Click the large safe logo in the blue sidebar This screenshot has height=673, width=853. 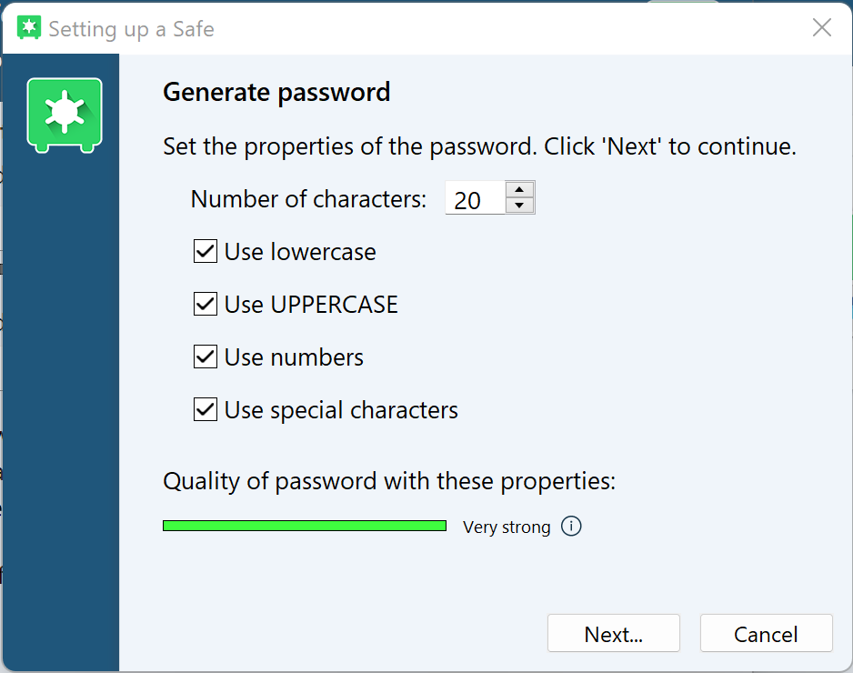click(x=65, y=115)
